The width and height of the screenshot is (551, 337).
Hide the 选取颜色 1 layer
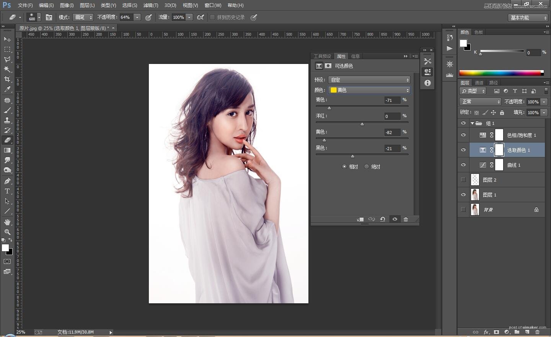pyautogui.click(x=463, y=150)
